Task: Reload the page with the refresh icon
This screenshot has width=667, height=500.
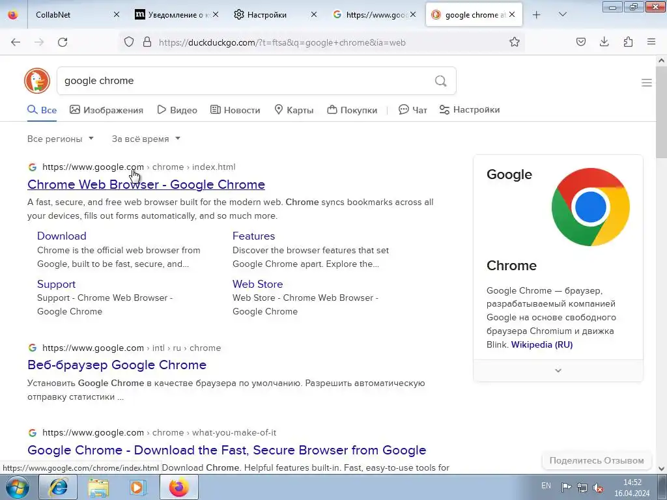Action: 63,42
